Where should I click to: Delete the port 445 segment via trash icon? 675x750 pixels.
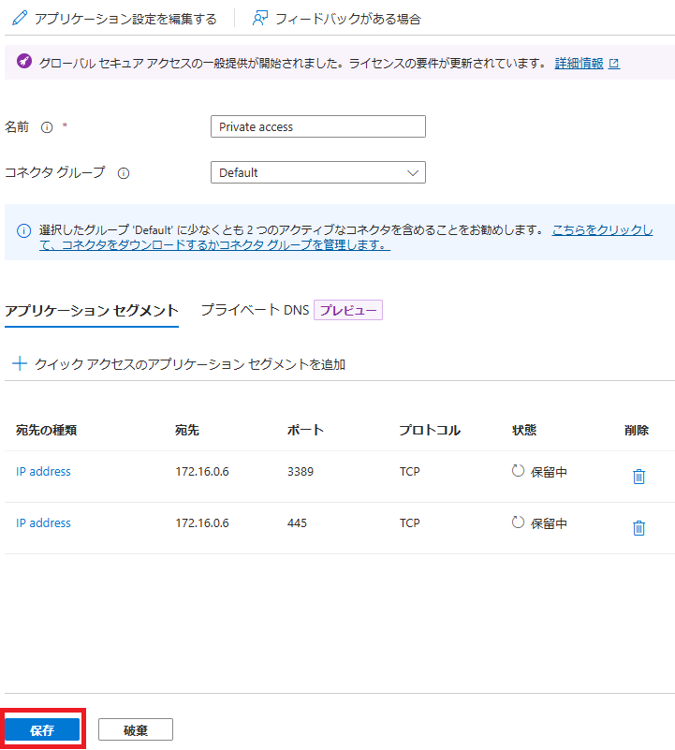point(638,528)
